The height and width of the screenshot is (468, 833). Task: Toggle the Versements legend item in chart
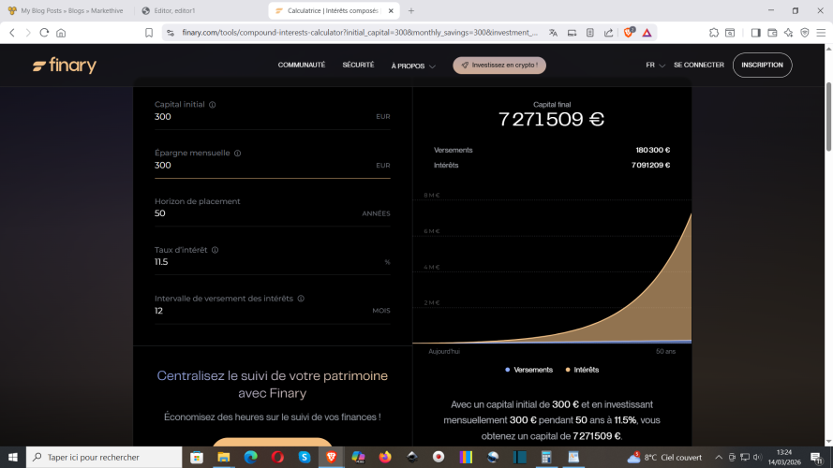coord(528,370)
